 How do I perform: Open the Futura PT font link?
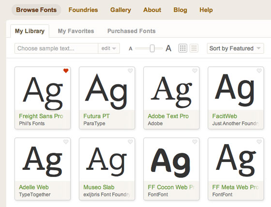96,116
